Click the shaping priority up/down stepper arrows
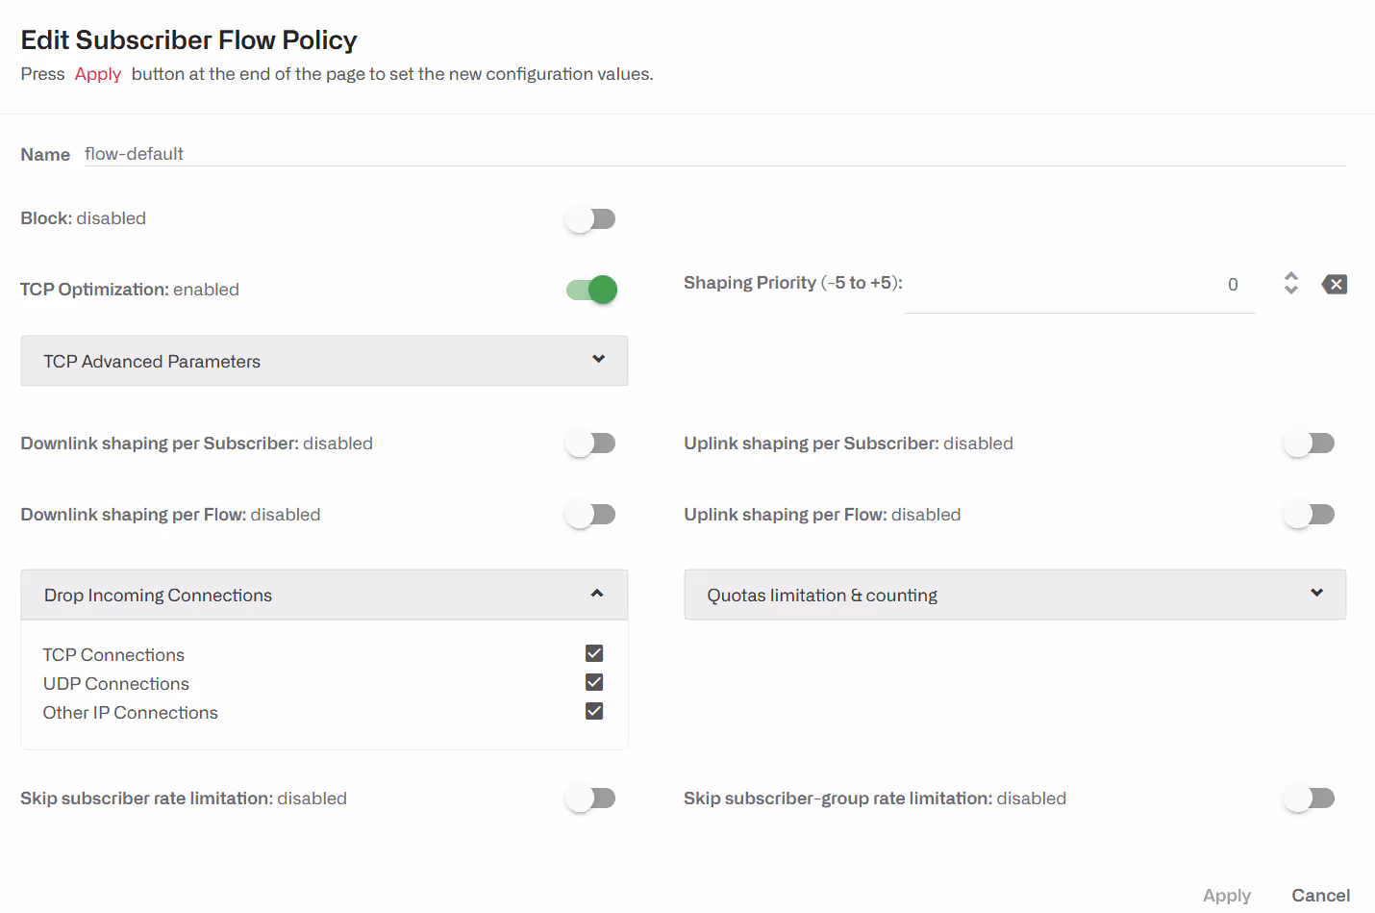 coord(1291,283)
